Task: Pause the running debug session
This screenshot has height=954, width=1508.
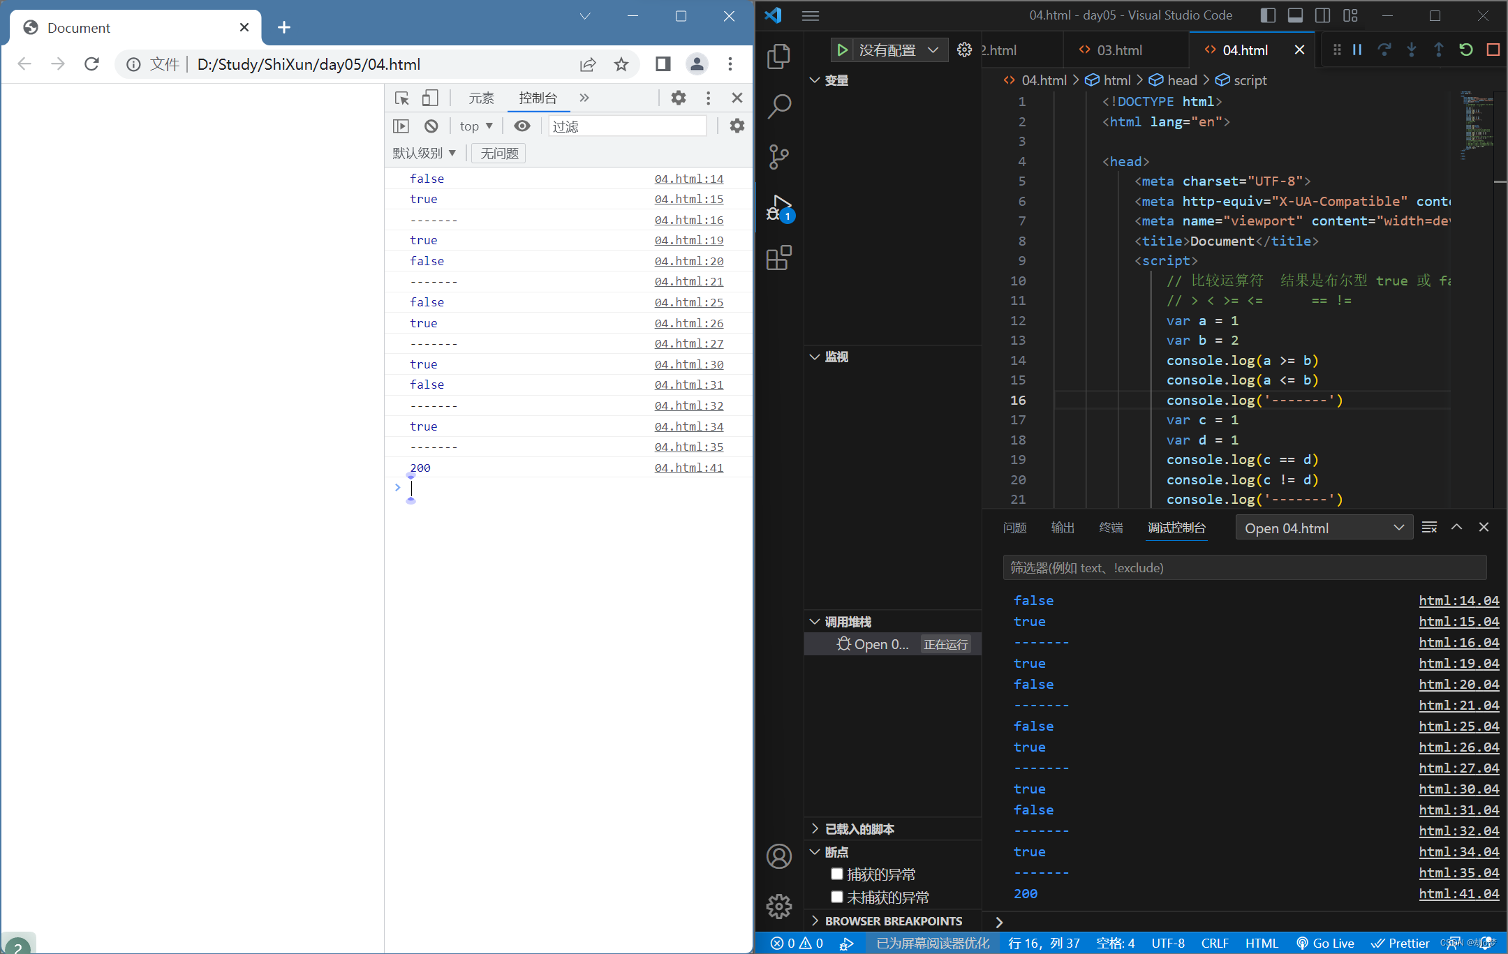Action: [x=1357, y=50]
